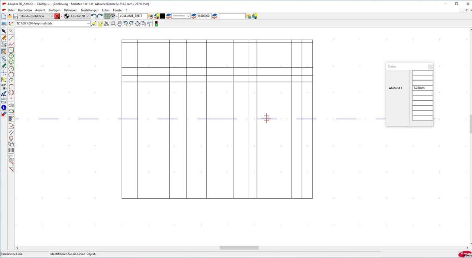Open the line type dropdown
The width and height of the screenshot is (472, 258).
point(181,16)
